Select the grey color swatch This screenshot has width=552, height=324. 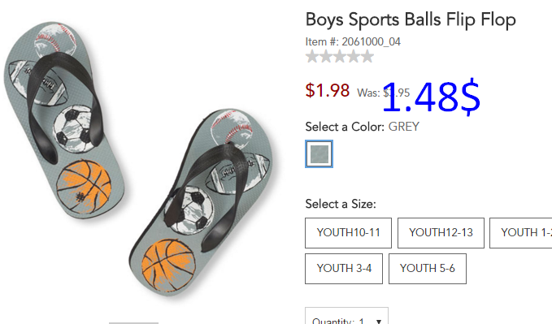(x=319, y=154)
